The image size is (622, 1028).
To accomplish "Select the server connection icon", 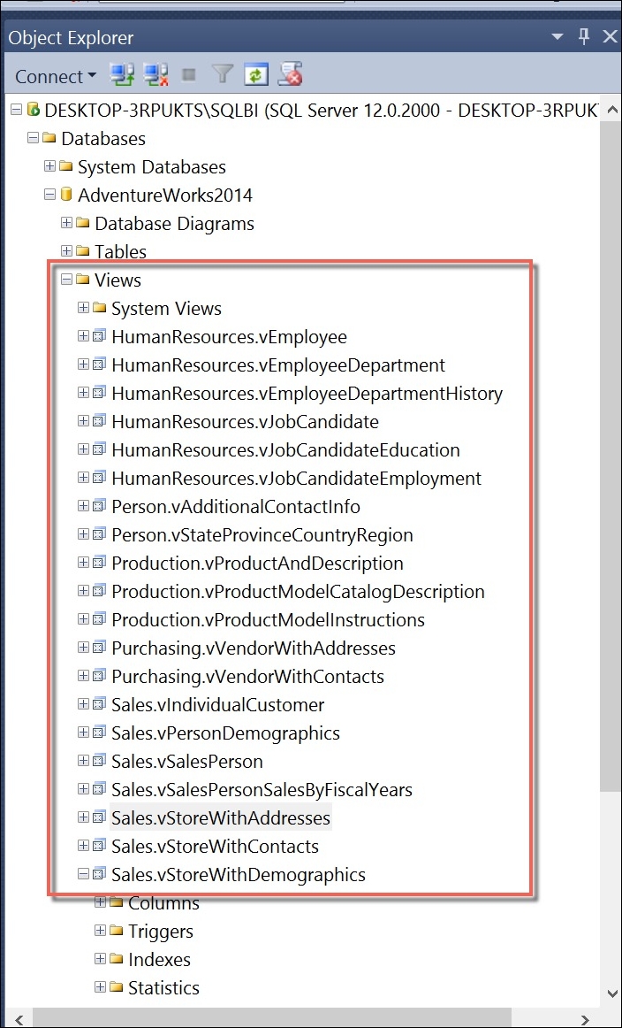I will (33, 110).
